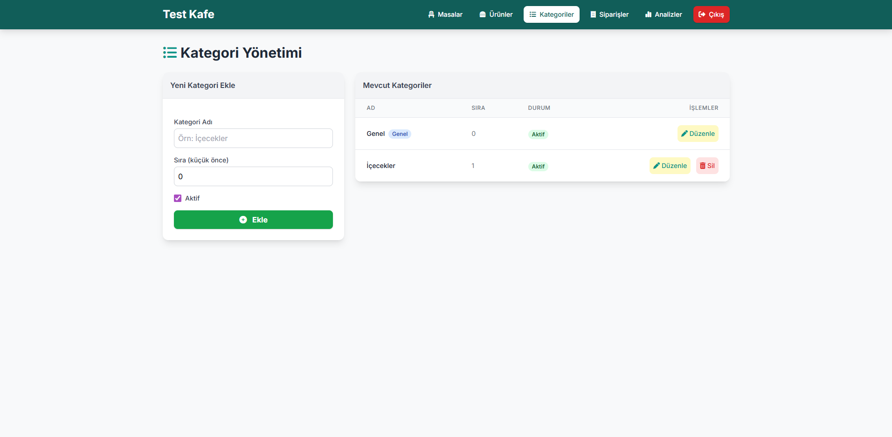Focus the Kategori Adı text field

click(253, 138)
